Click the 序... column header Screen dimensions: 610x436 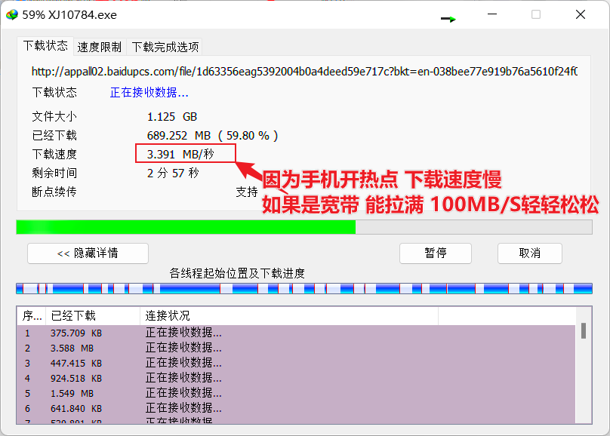coord(32,315)
